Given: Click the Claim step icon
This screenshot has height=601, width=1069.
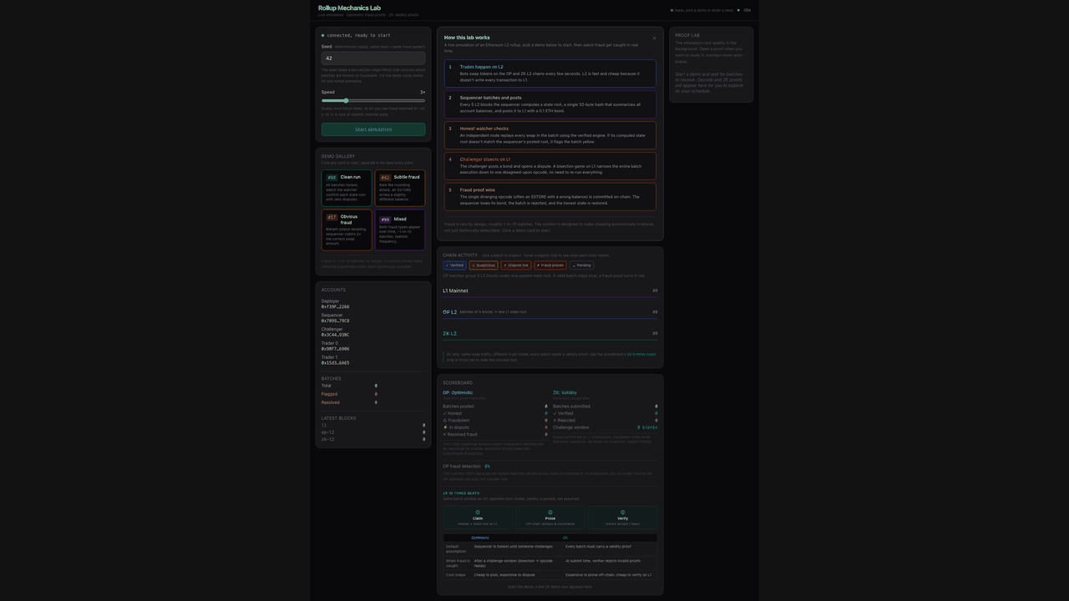Looking at the screenshot, I should pyautogui.click(x=478, y=513).
